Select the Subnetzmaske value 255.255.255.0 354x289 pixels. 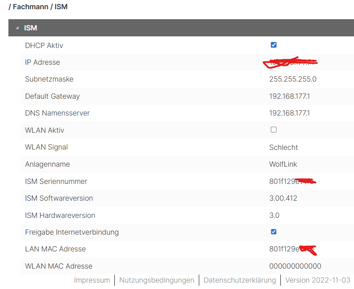click(293, 79)
